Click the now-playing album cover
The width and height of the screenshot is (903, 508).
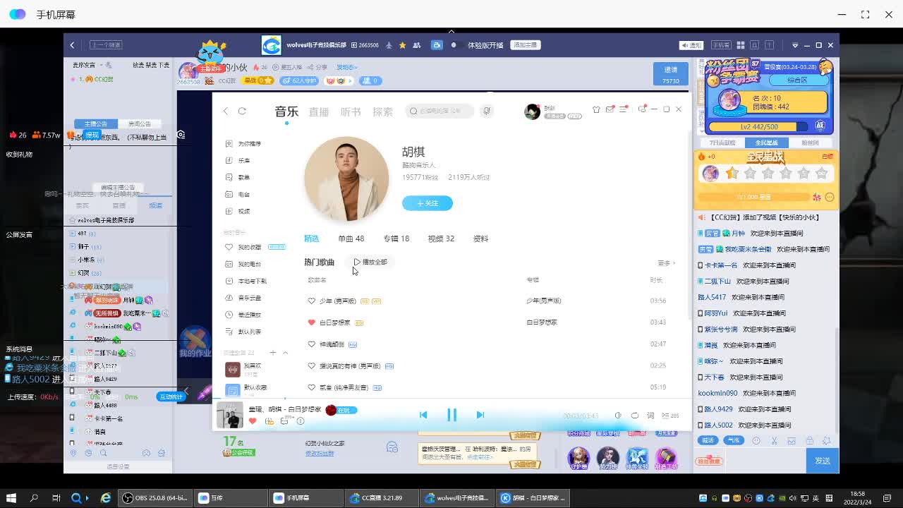click(x=229, y=415)
